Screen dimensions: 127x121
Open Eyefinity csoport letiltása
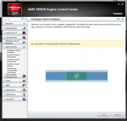pos(13,65)
